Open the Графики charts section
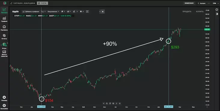The height and width of the screenshot is (111, 220). [4, 19]
